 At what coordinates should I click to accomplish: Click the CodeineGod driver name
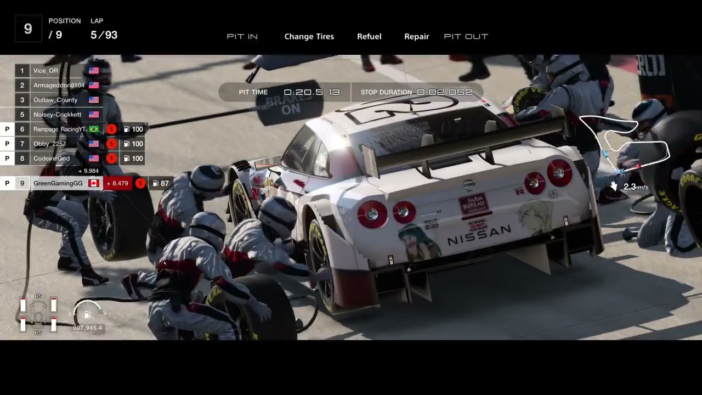52,159
